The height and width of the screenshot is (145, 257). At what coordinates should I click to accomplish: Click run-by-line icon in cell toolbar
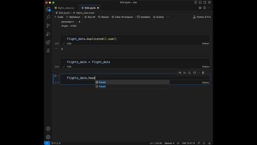(x=180, y=72)
